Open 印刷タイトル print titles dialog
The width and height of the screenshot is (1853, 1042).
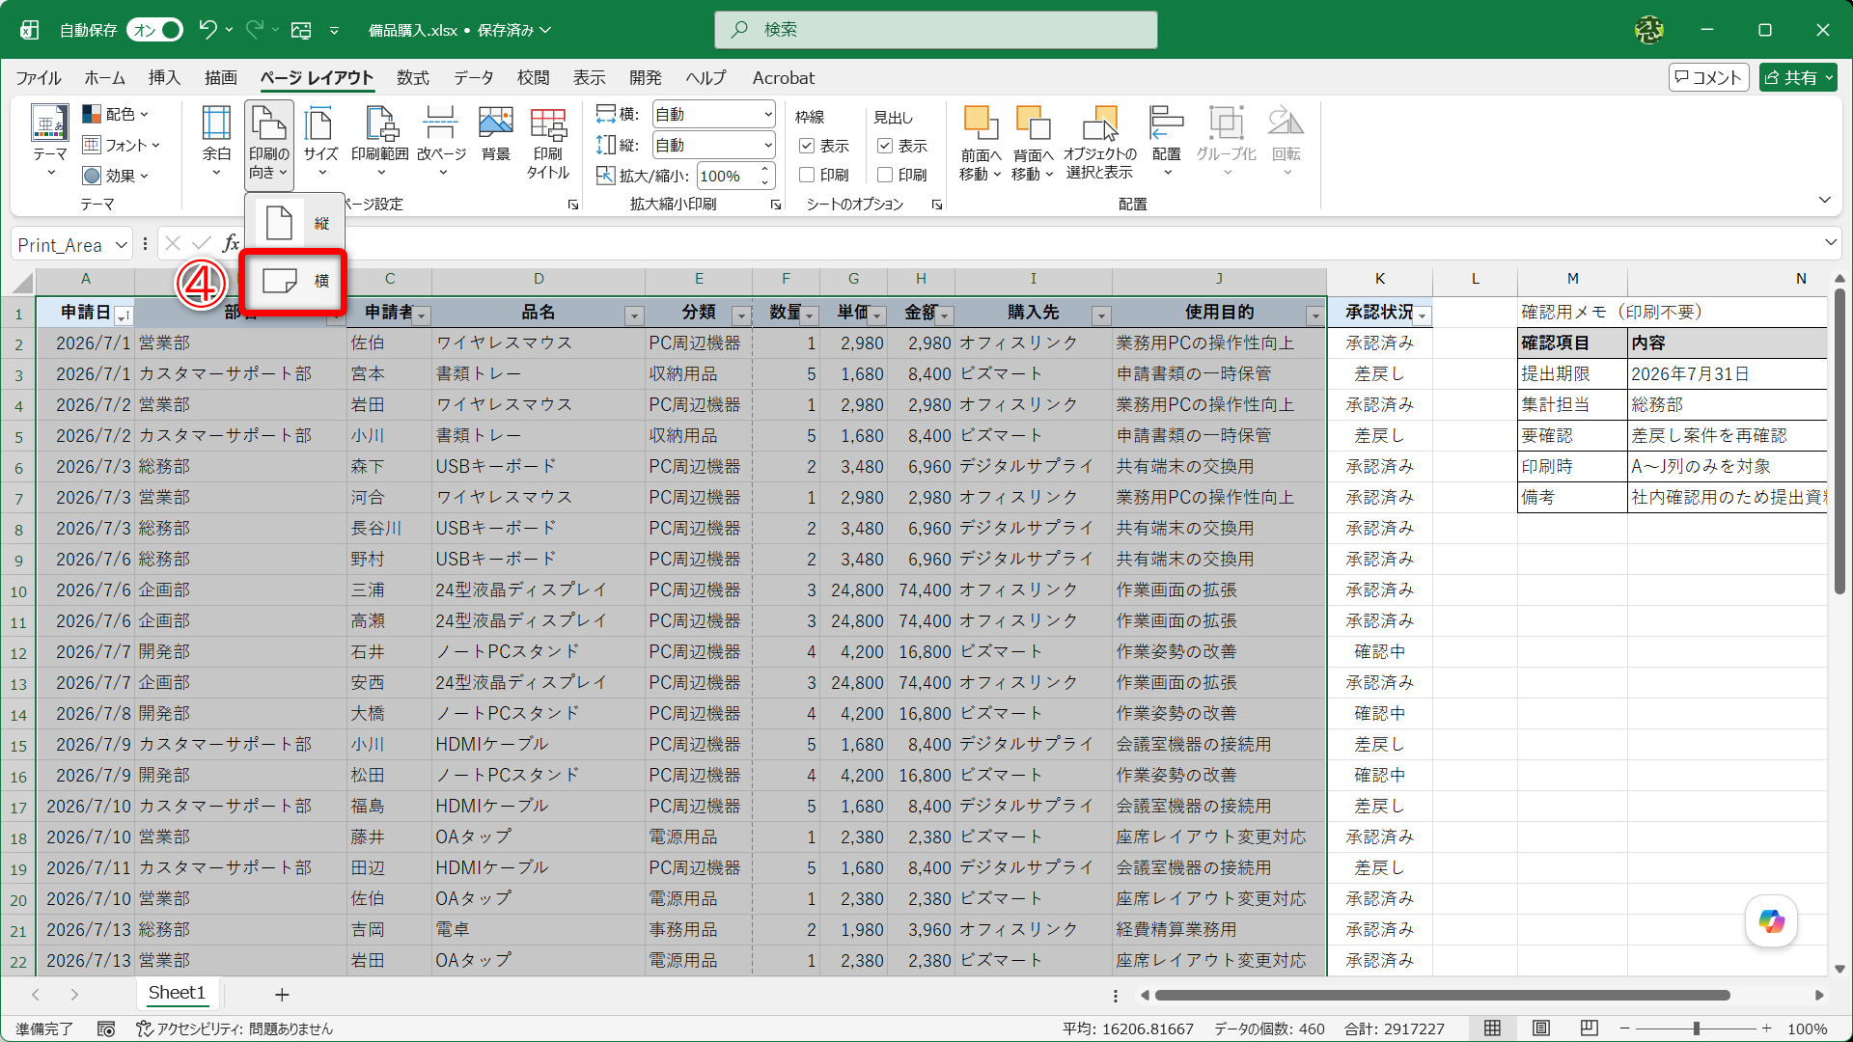(x=548, y=143)
